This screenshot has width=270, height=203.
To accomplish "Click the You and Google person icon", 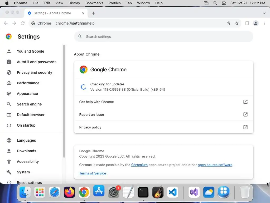I will [x=9, y=51].
